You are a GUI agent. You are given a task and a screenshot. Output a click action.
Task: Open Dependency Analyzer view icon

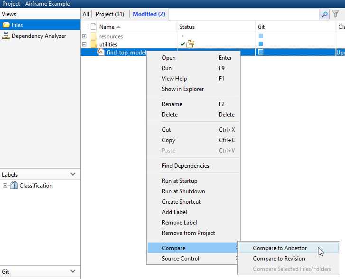[6, 36]
